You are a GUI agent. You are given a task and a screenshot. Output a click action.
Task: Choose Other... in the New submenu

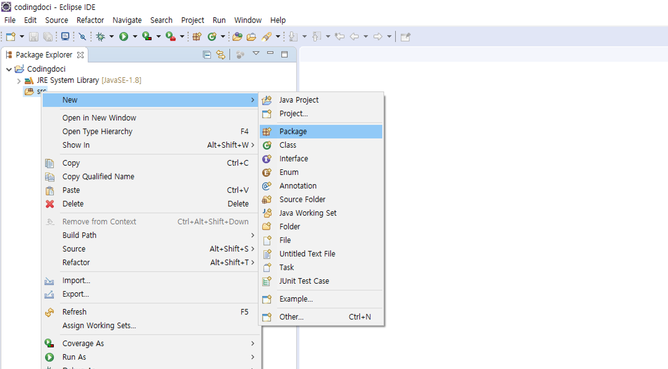coord(321,317)
